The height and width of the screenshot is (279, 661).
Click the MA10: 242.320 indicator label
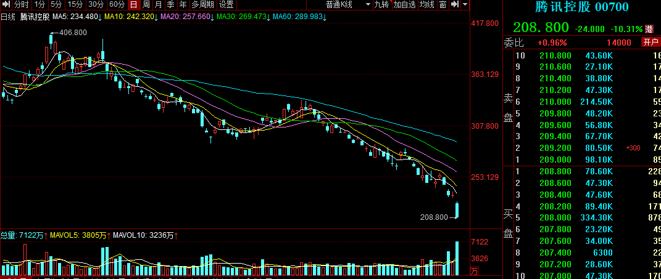[131, 17]
